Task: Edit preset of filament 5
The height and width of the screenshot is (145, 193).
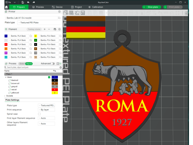Action: pos(31,44)
